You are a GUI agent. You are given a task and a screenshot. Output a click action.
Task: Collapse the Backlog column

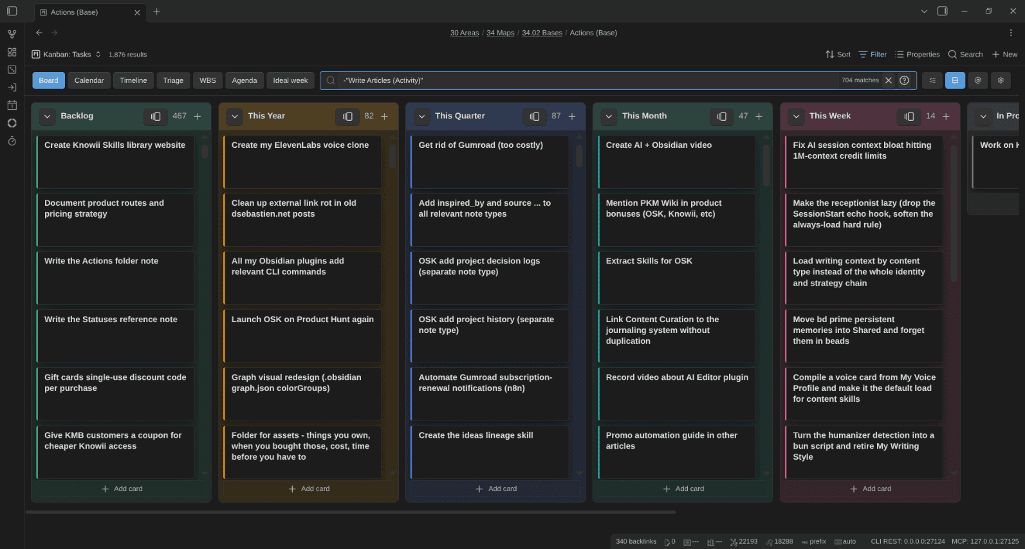tap(47, 116)
